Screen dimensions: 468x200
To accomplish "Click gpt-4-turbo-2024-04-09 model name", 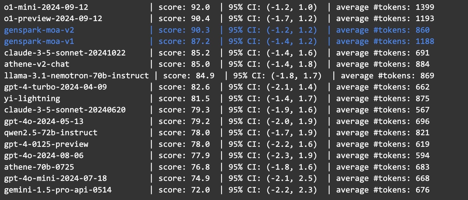I will click(55, 87).
